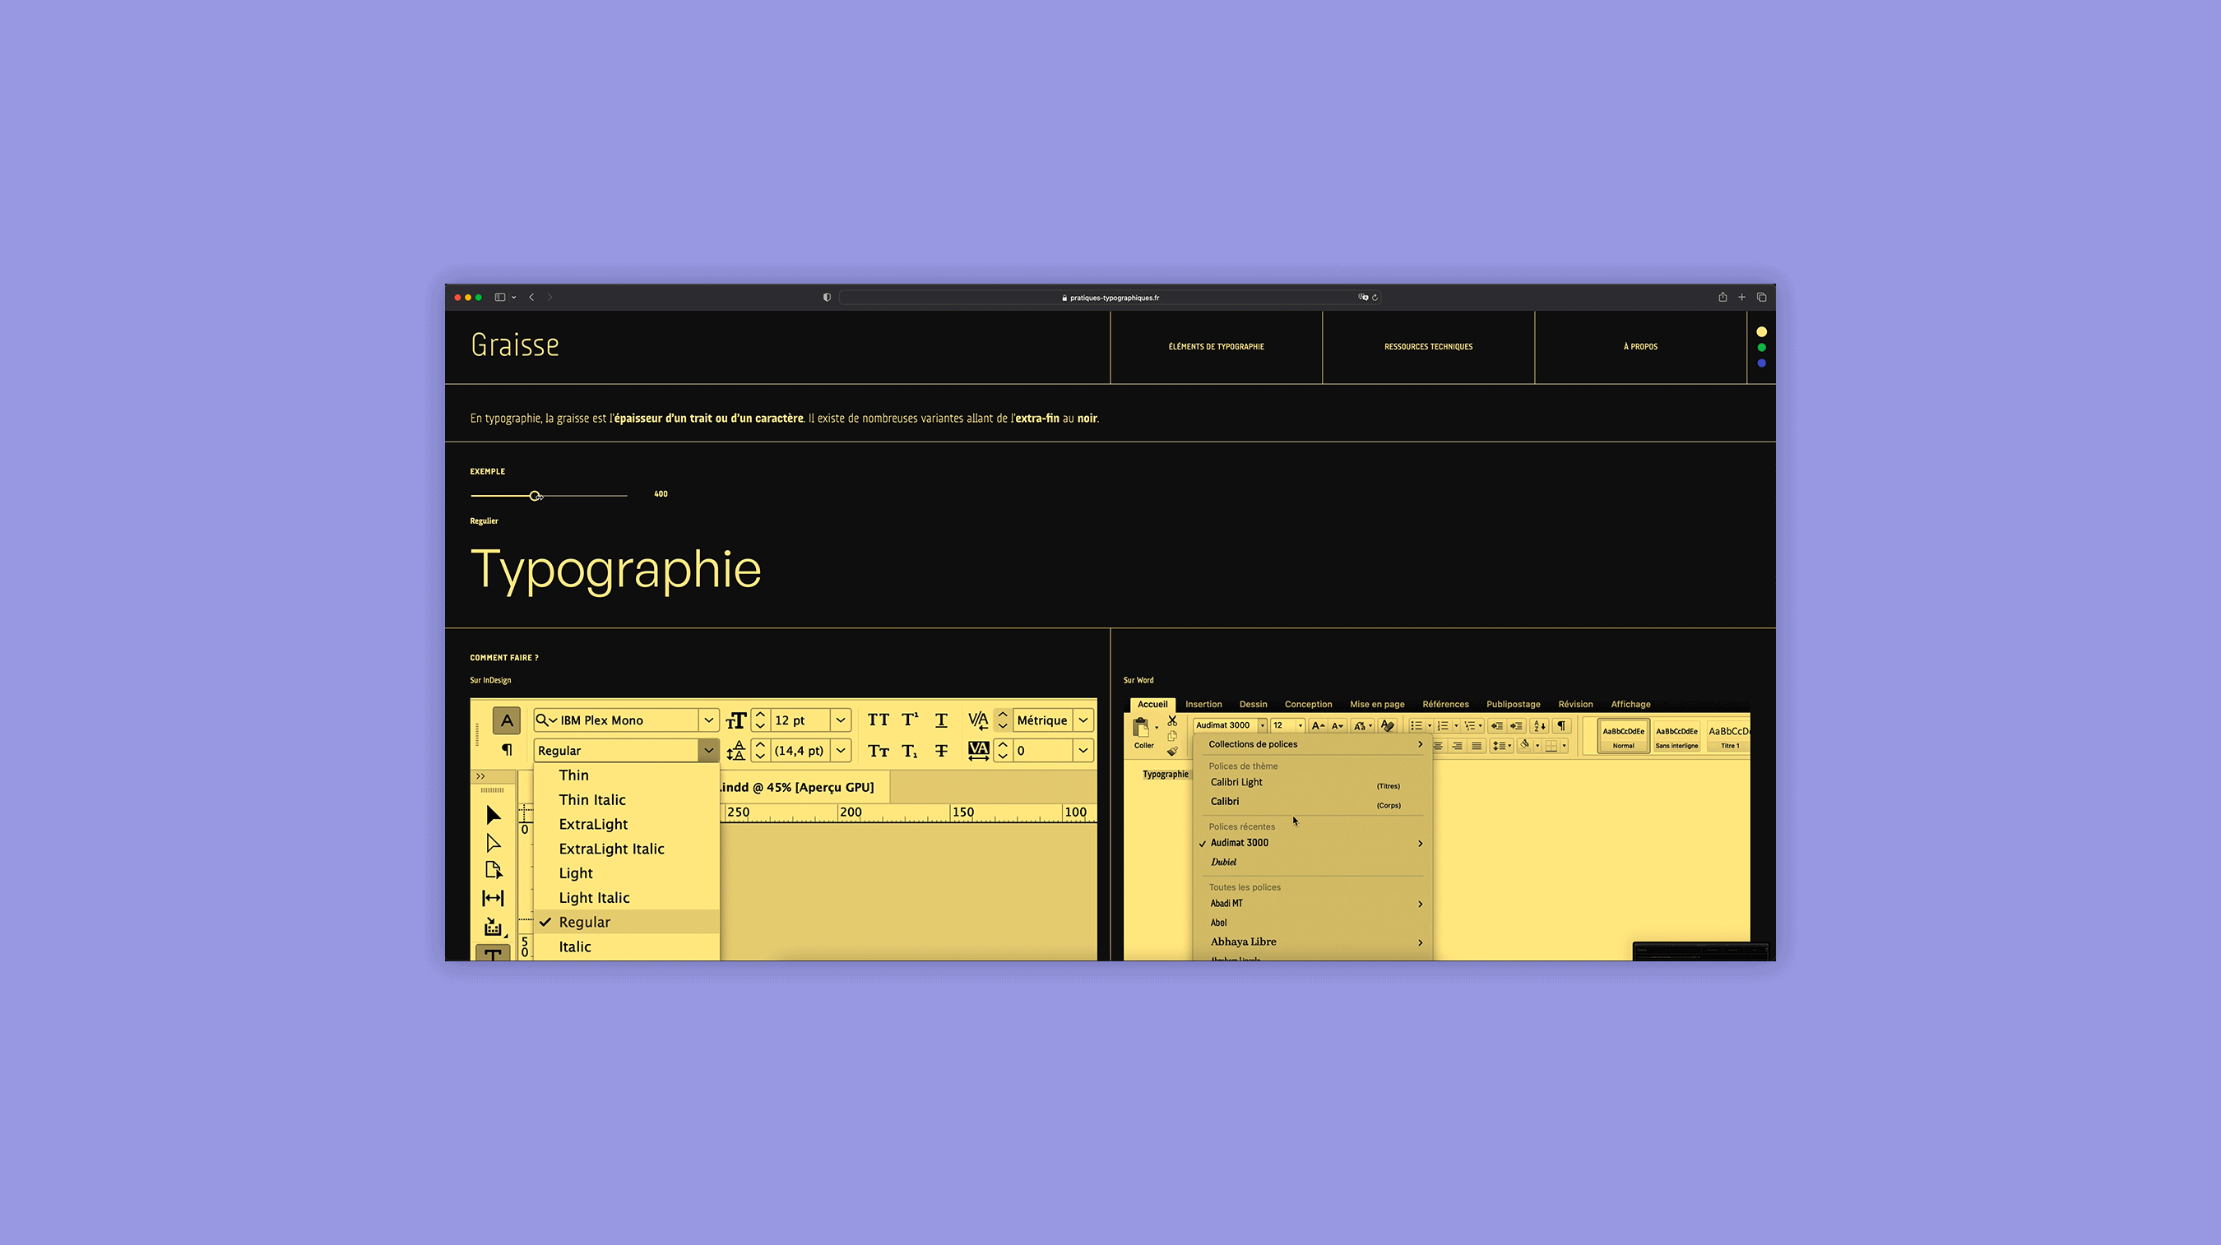Viewport: 2221px width, 1245px height.
Task: Click the Safari Share icon
Action: 1723,297
